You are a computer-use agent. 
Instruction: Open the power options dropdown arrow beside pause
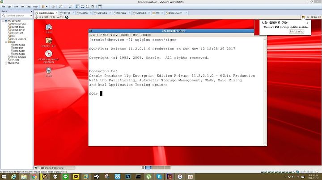[x=47, y=7]
